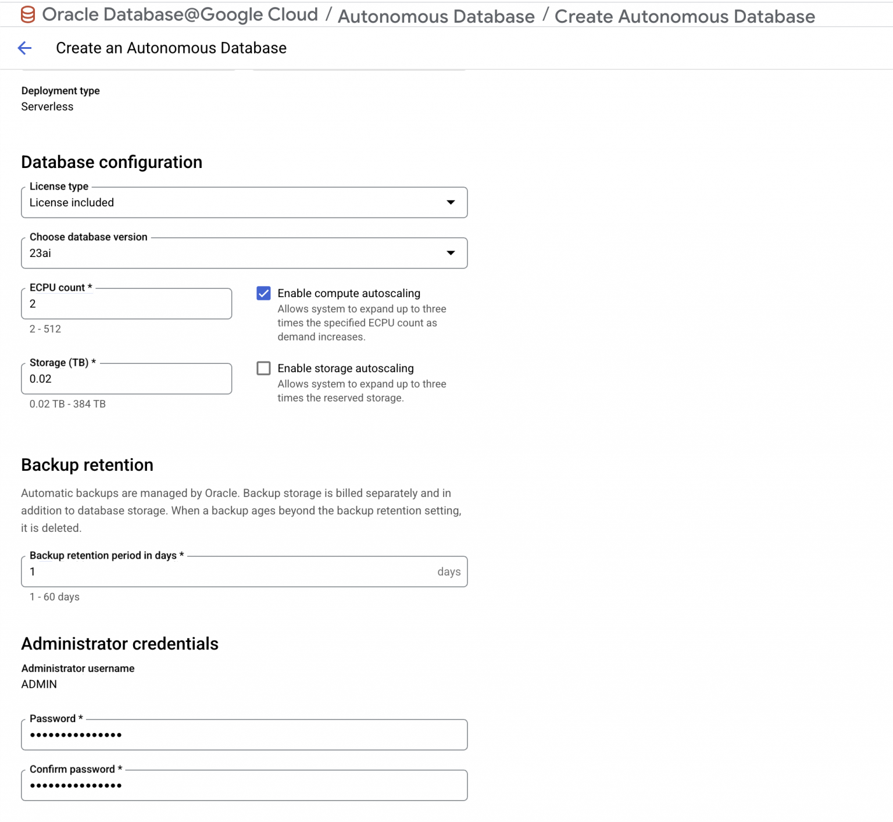
Task: Open the License type dropdown arrow
Action: [451, 202]
